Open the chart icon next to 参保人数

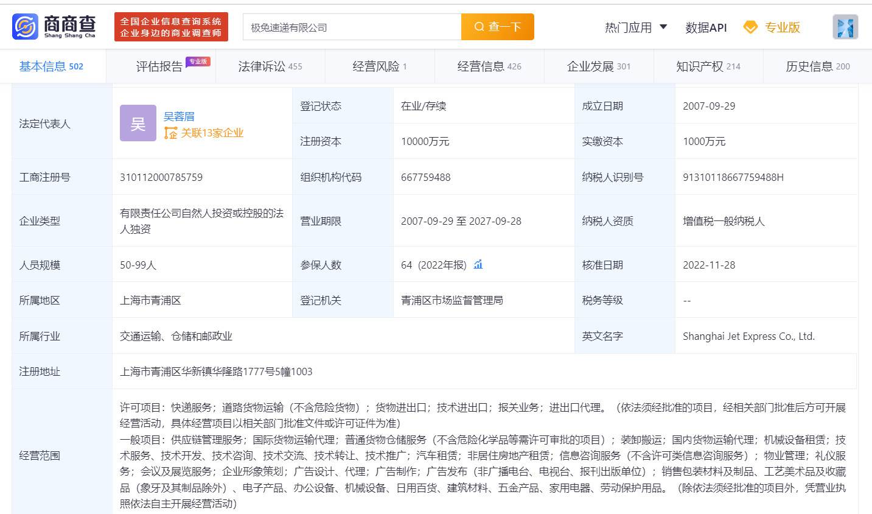478,264
